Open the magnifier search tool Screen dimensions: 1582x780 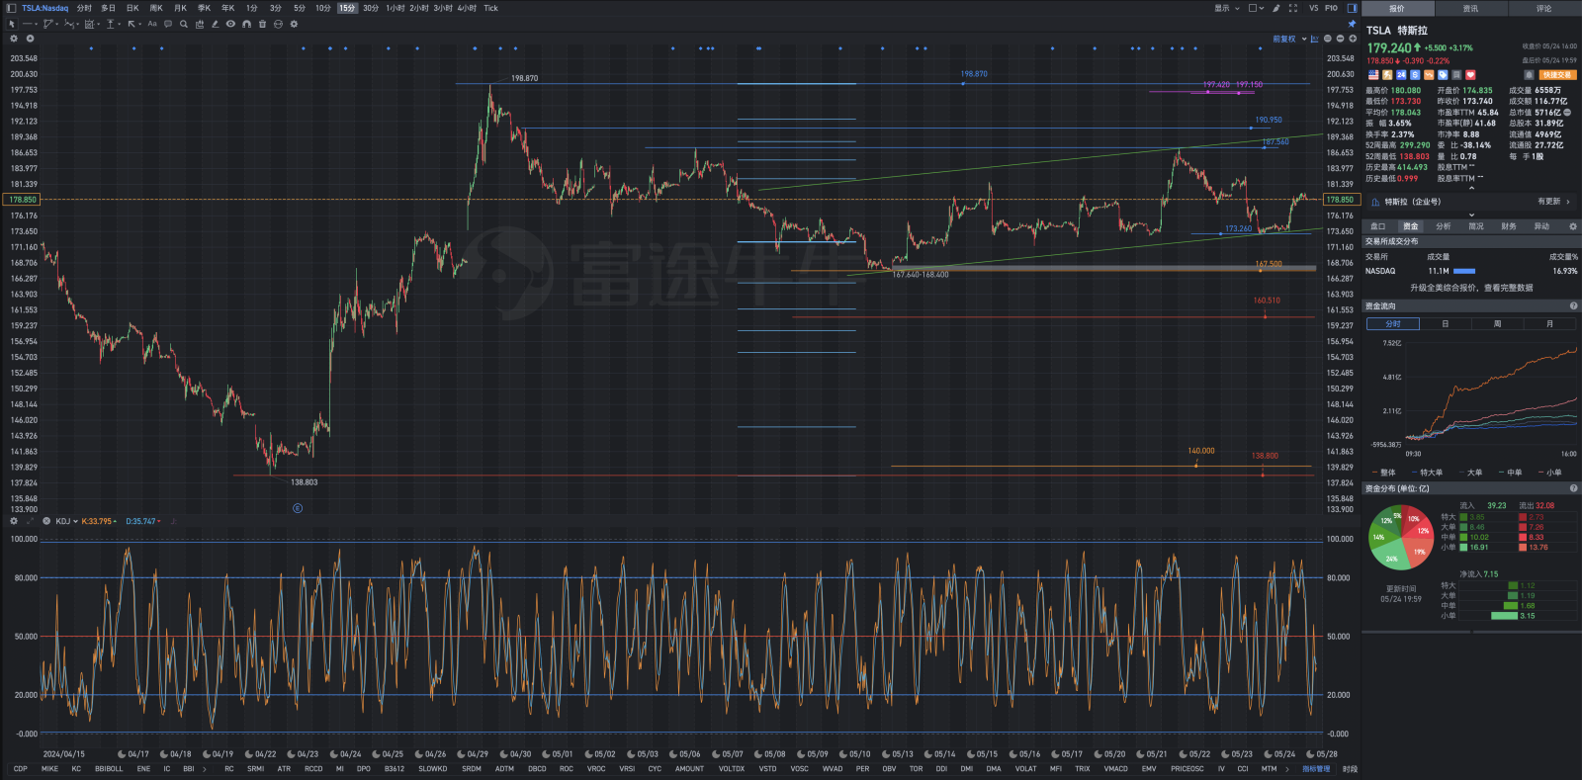pyautogui.click(x=183, y=24)
